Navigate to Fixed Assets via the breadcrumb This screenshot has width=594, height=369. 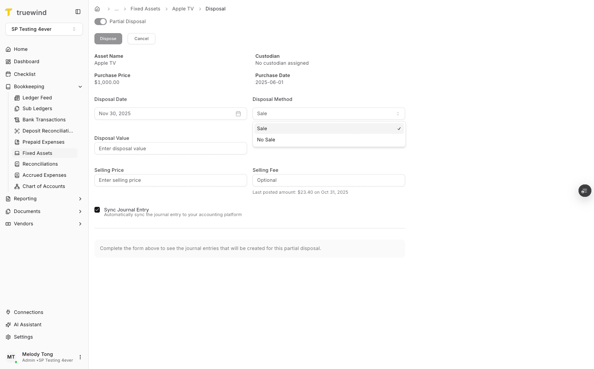145,8
